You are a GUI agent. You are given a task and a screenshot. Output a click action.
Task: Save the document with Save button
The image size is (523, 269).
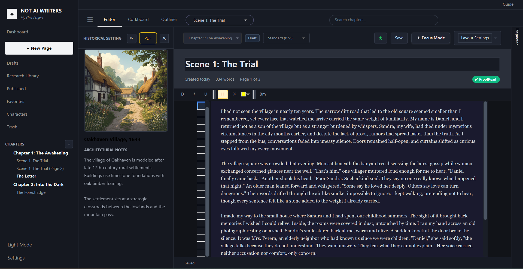pos(399,38)
